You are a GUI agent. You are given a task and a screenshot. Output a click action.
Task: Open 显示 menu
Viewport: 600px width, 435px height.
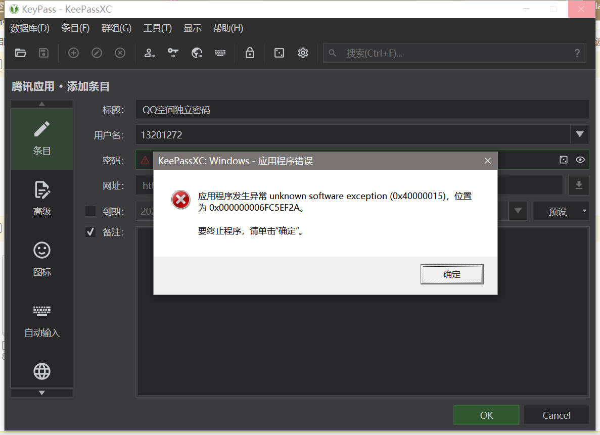pyautogui.click(x=193, y=28)
